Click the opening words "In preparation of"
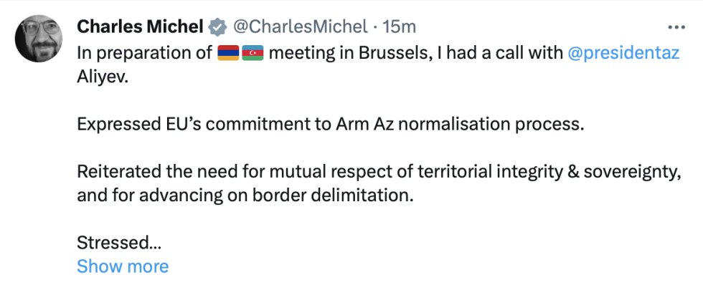The width and height of the screenshot is (703, 285). (x=144, y=54)
